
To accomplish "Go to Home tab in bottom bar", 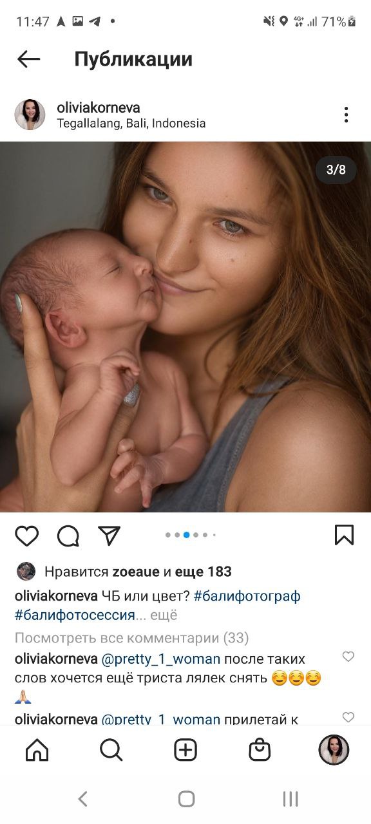I will pos(37,750).
